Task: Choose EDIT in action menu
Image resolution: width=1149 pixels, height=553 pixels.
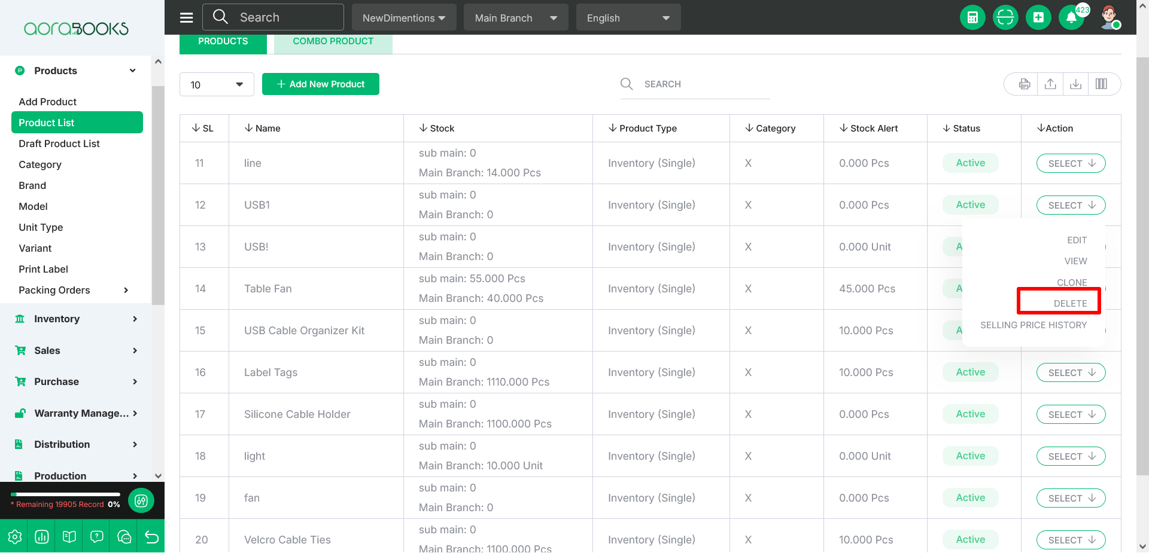Action: (1077, 240)
